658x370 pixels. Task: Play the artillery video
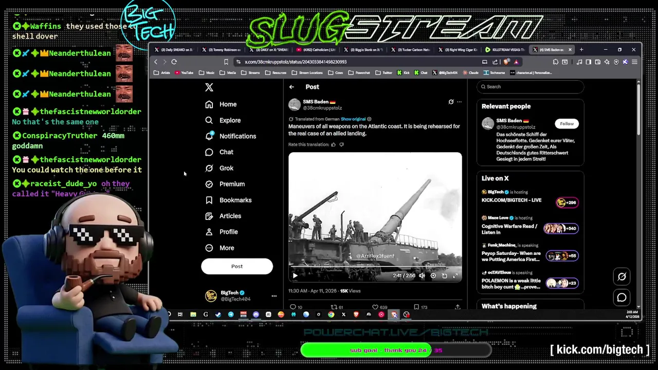point(295,275)
